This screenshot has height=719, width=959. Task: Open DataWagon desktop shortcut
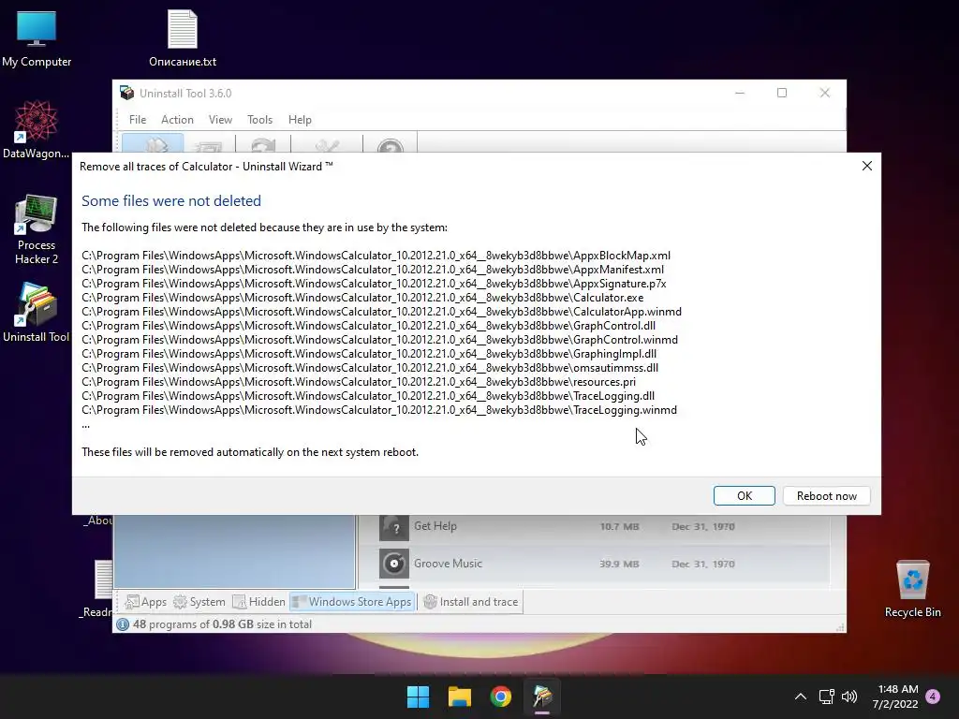coord(37,129)
